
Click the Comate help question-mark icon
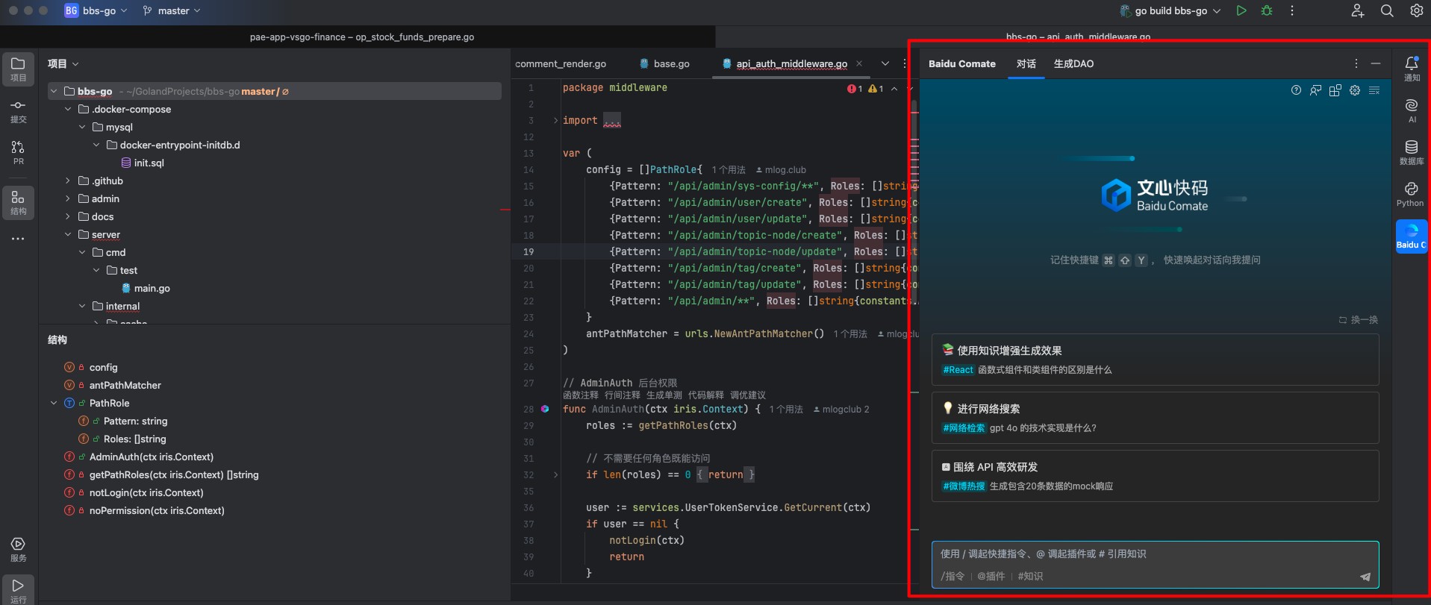(x=1296, y=90)
